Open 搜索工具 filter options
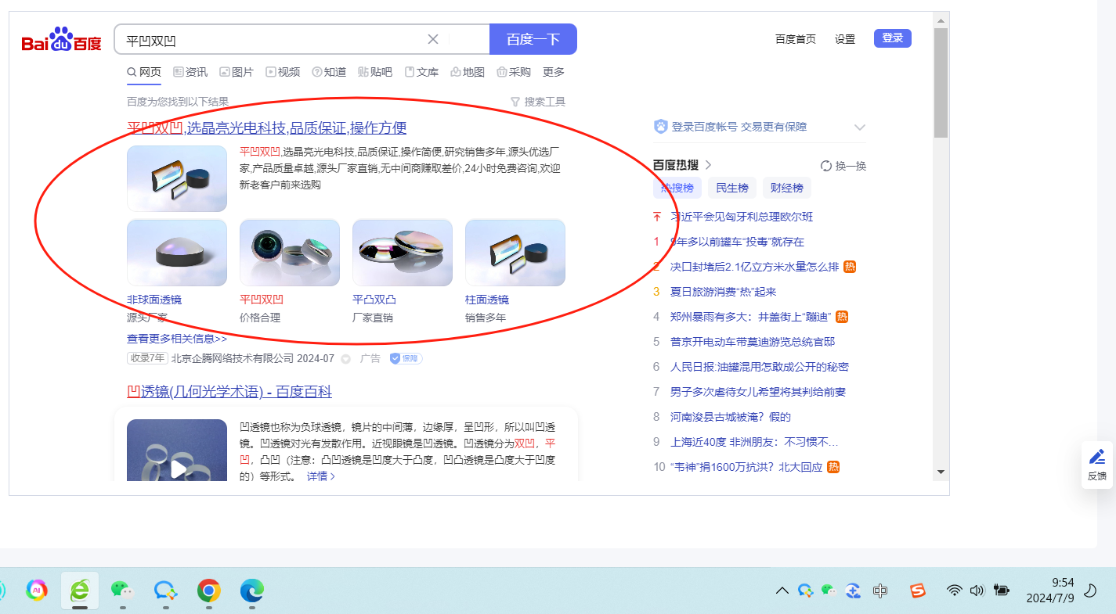The image size is (1116, 614). (x=537, y=102)
